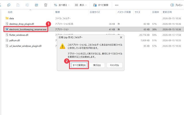Click the toolbar すべて展開 extract all button
The height and width of the screenshot is (115, 184).
101,5
